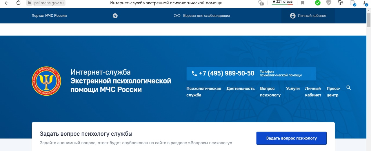Open Личный кабинет in top bar
The height and width of the screenshot is (151, 371).
[x=308, y=16]
